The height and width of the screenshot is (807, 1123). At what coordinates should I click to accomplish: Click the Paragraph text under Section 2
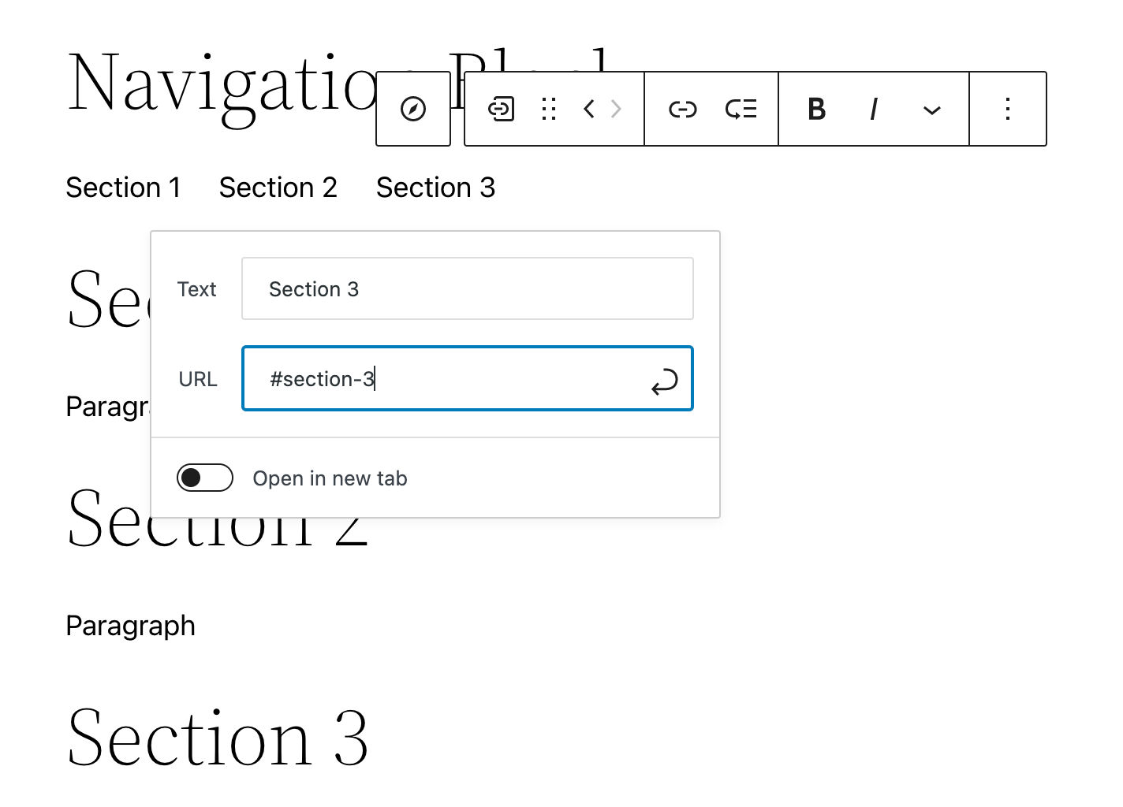[x=130, y=626]
